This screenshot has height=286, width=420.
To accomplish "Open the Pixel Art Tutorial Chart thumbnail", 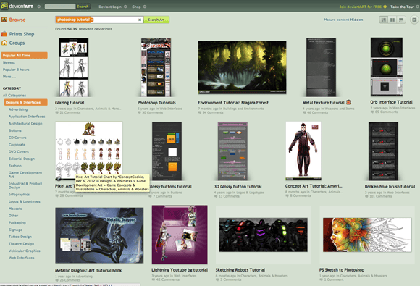I will tap(89, 151).
